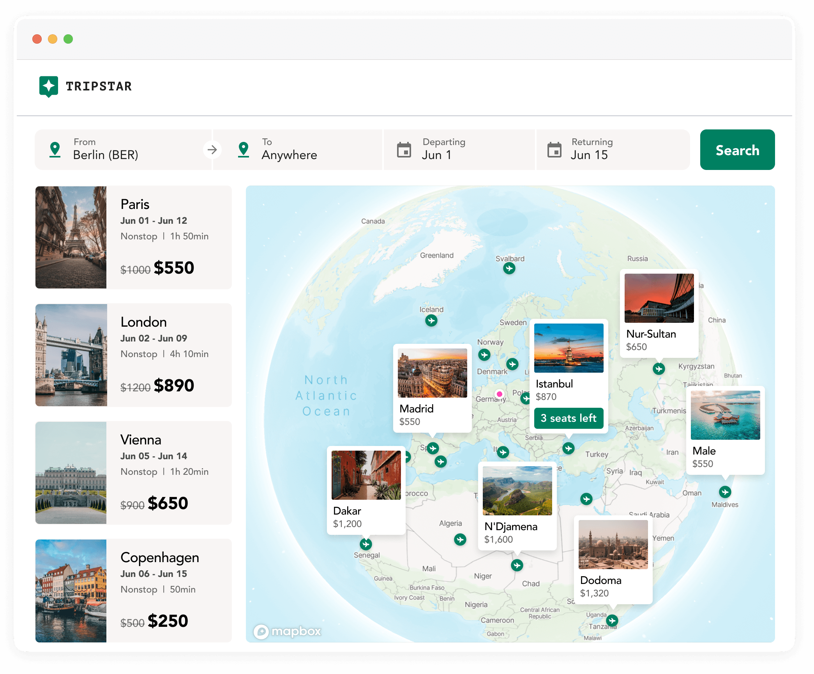Screen dimensions: 814x674
Task: Click the Search button
Action: (737, 150)
